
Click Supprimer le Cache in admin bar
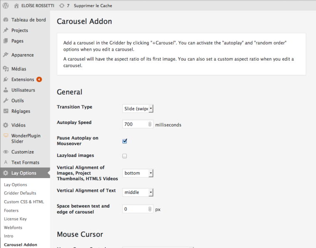click(x=93, y=6)
